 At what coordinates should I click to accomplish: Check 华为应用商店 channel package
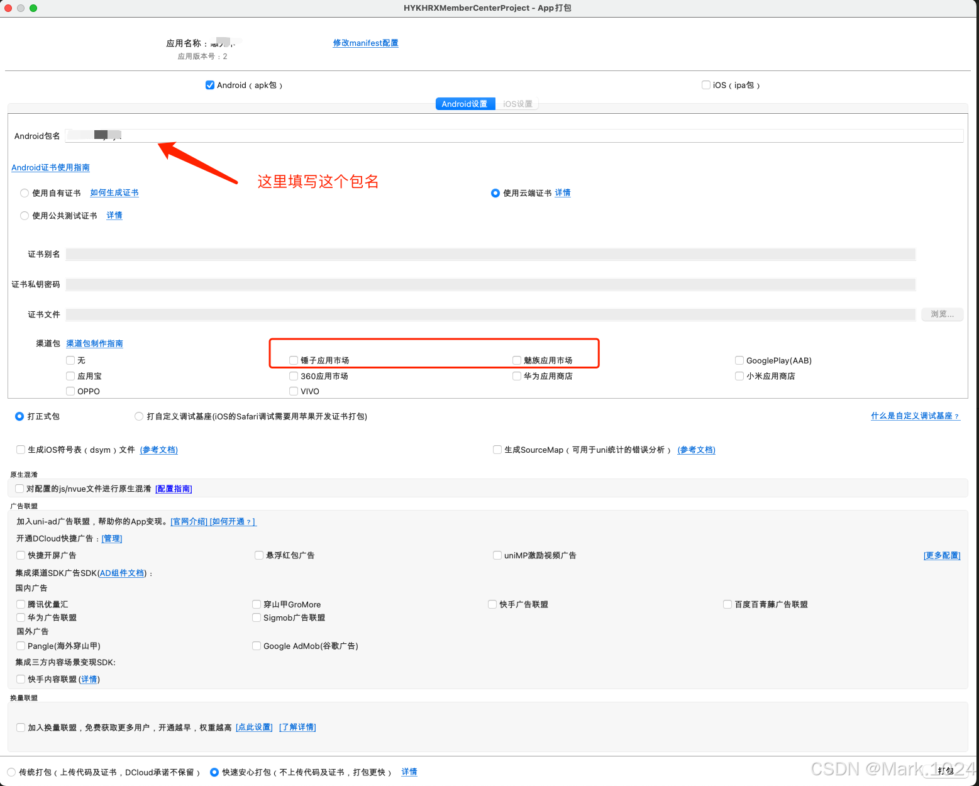(x=516, y=375)
